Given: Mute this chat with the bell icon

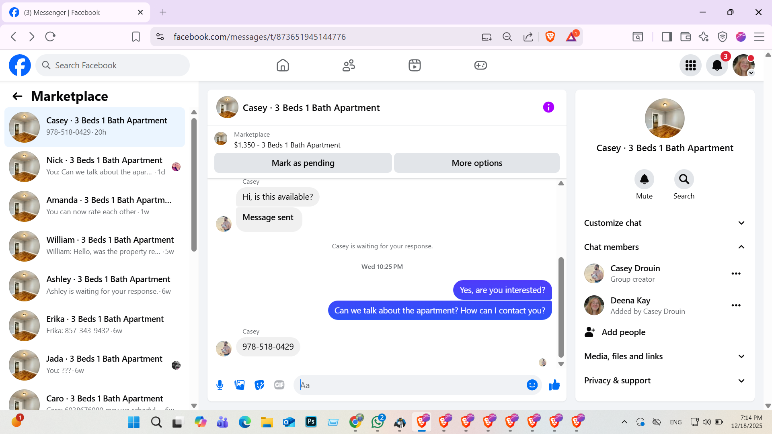Looking at the screenshot, I should pyautogui.click(x=644, y=179).
